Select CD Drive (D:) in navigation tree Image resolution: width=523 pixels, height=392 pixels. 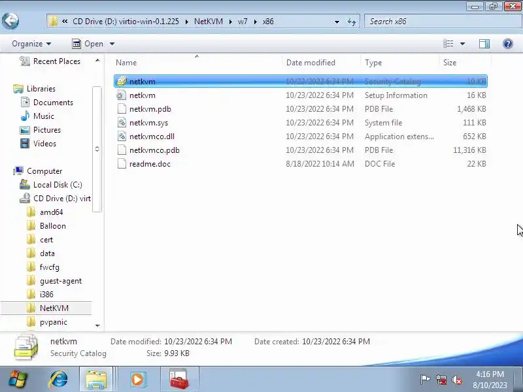coord(62,199)
